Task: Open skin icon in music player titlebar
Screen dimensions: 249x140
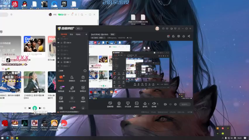Action: pos(72,14)
